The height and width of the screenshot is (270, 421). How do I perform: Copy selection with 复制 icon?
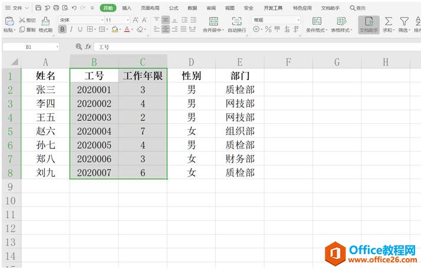(22, 29)
